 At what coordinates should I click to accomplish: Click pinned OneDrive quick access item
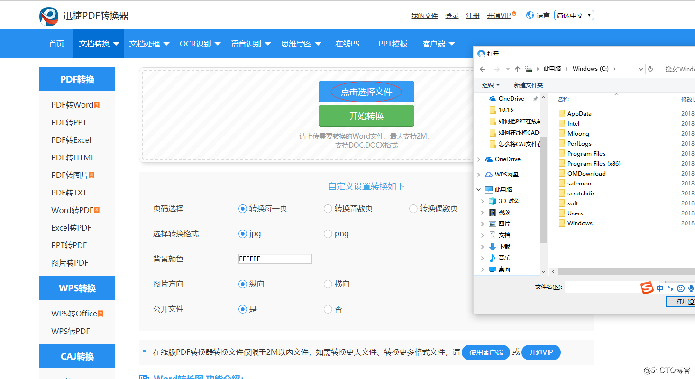[511, 99]
